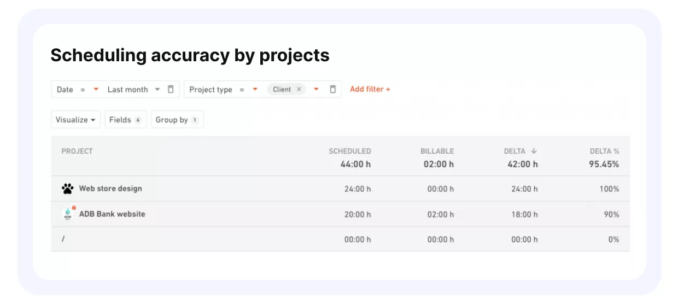Click the Project type filter label
Viewport: 678px width, 304px height.
tap(211, 89)
